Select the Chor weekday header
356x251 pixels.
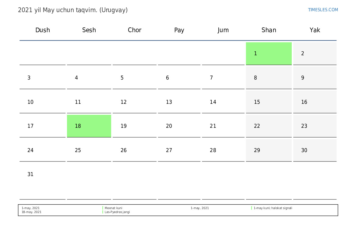(x=134, y=30)
